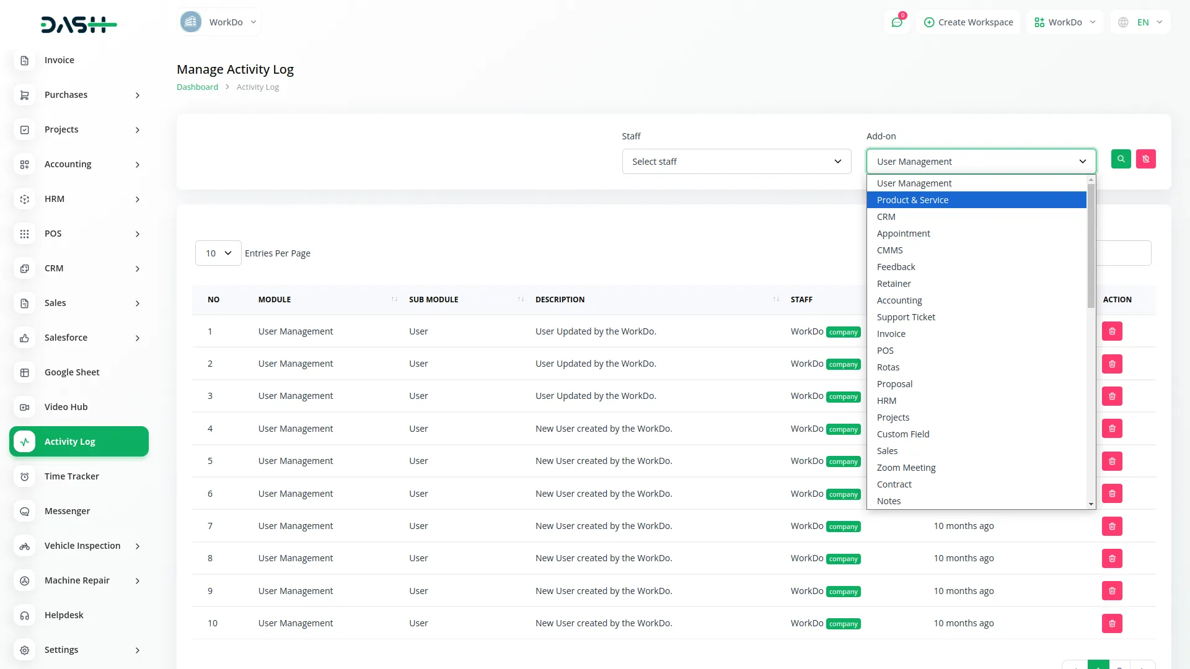Click the Helpdesk headset icon
The height and width of the screenshot is (669, 1190).
[x=24, y=615]
